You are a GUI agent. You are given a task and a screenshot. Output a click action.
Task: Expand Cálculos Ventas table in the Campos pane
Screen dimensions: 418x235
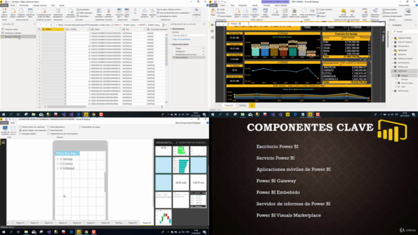pos(393,38)
